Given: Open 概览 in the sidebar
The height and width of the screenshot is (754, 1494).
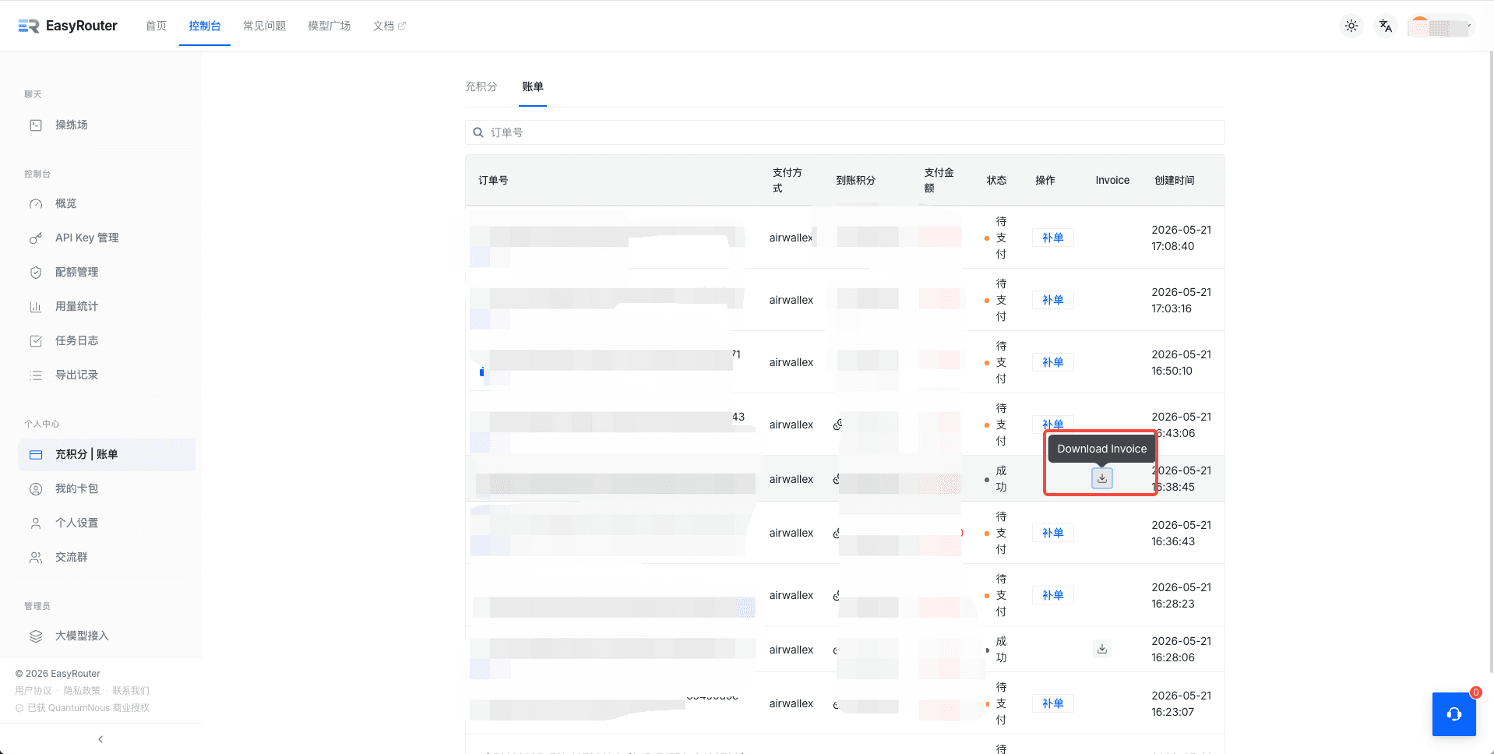Looking at the screenshot, I should click(107, 203).
